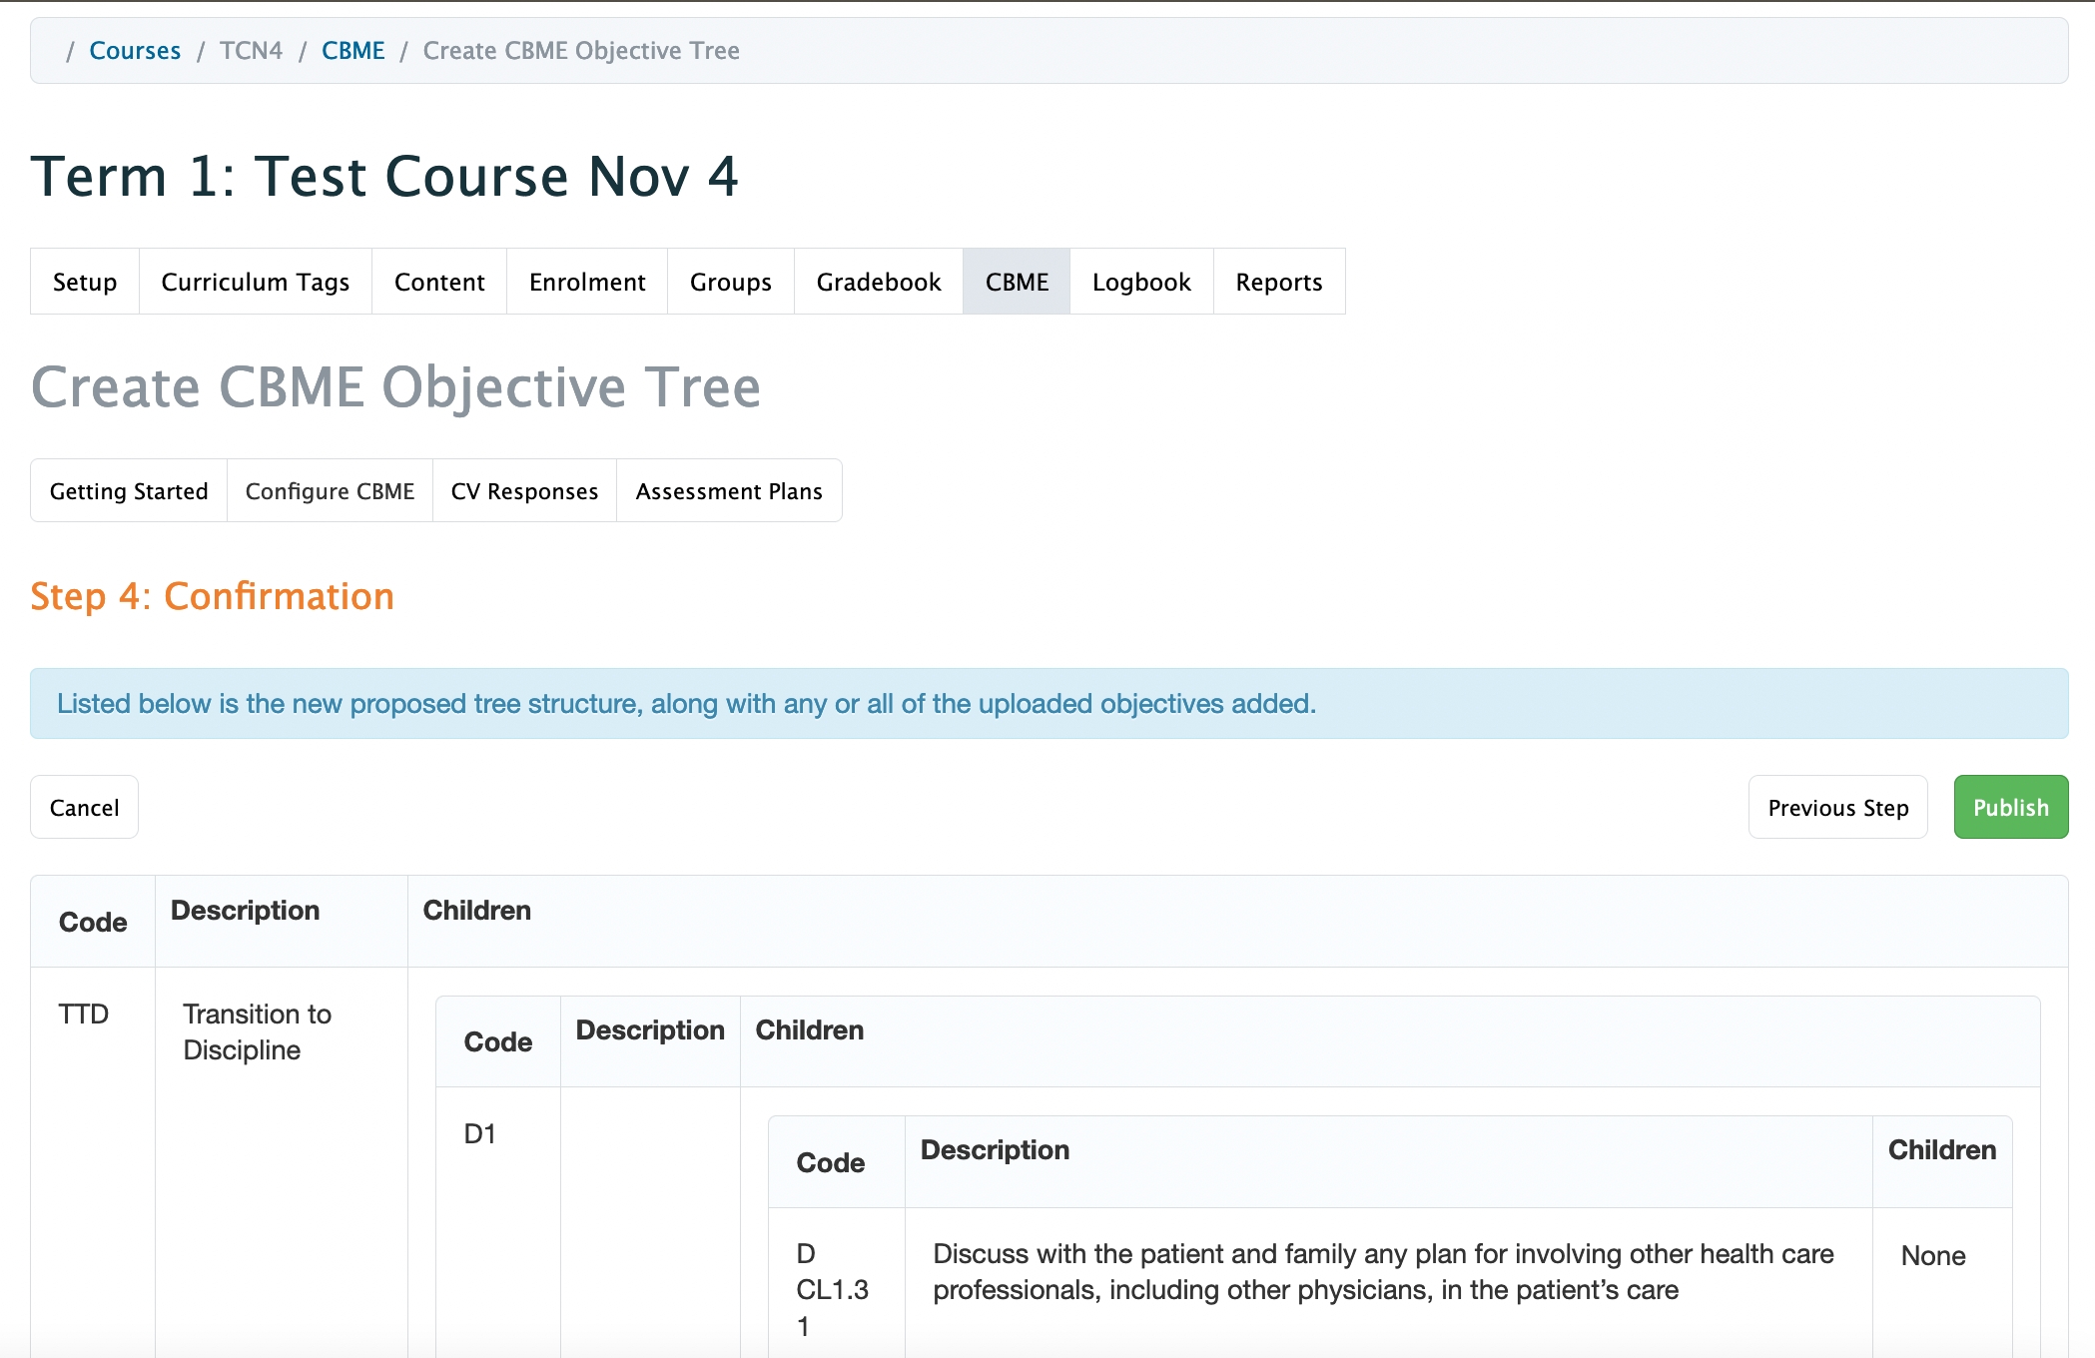The image size is (2095, 1358).
Task: Open CBME breadcrumb link
Action: pos(352,51)
